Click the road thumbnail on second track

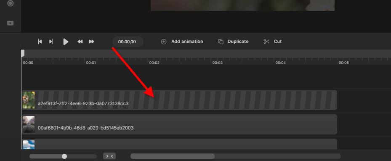[x=29, y=124]
